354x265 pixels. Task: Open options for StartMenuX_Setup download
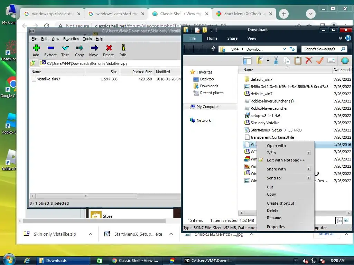(x=171, y=234)
